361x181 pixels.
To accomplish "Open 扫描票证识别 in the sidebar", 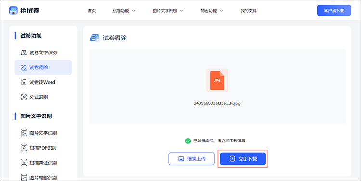I will pos(43,163).
